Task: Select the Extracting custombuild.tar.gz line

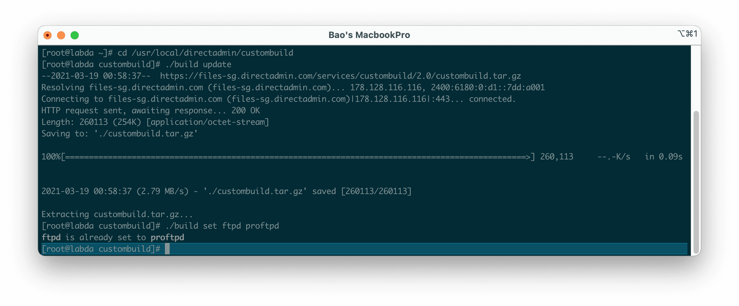Action: pyautogui.click(x=117, y=214)
